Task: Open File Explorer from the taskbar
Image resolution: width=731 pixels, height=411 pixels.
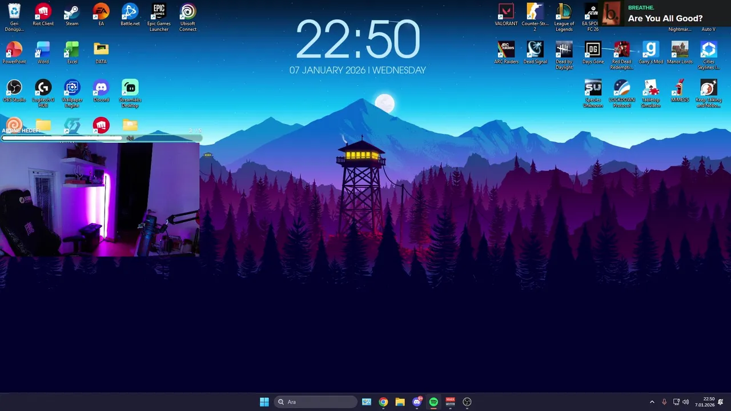Action: click(x=400, y=402)
